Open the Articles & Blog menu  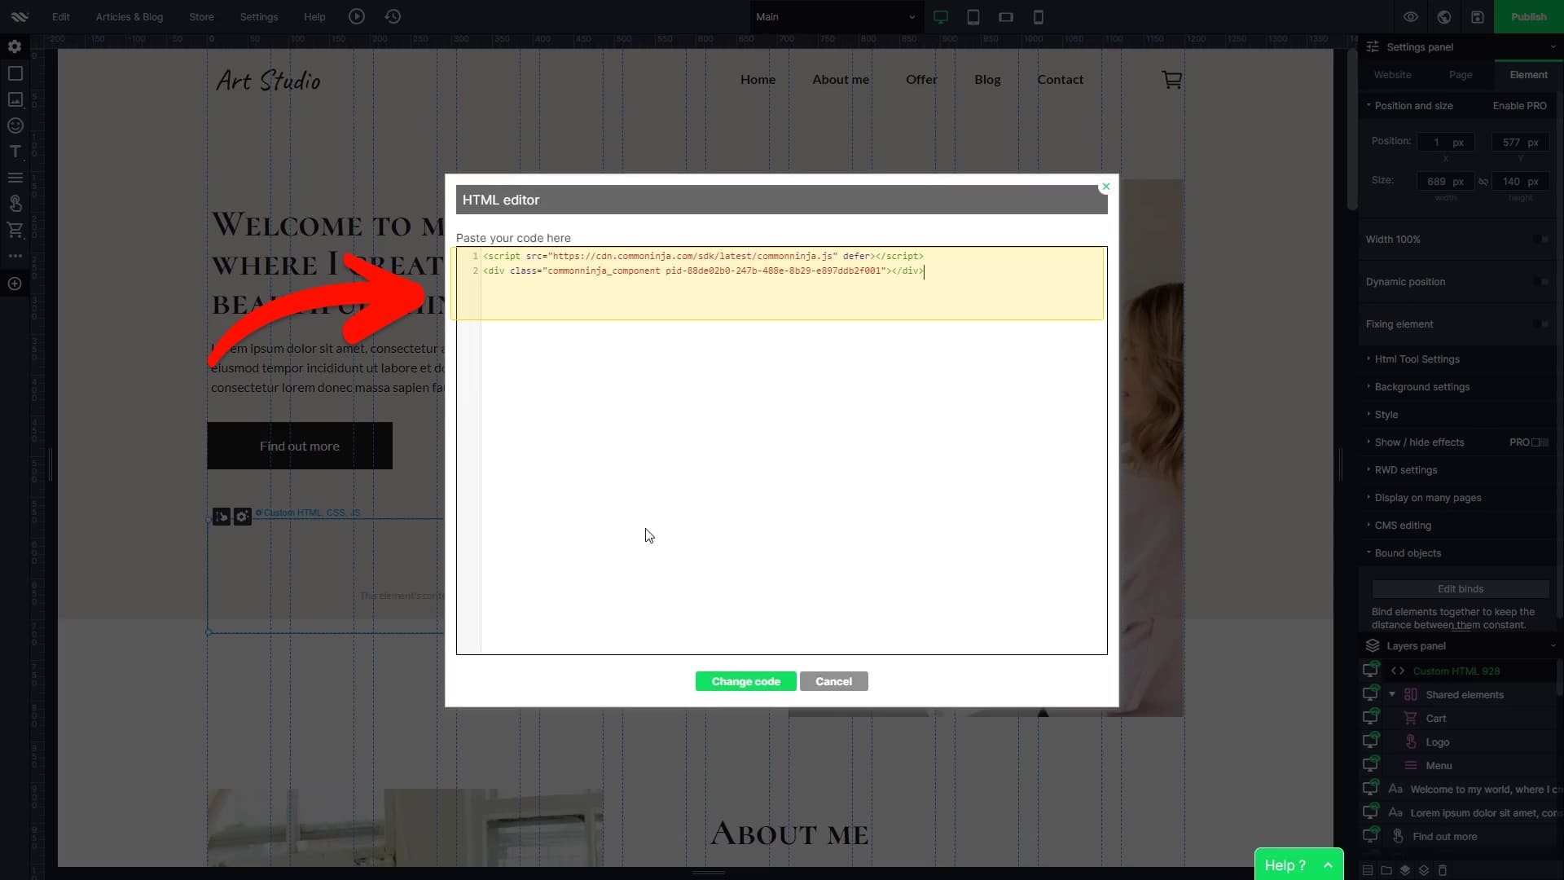(x=130, y=17)
